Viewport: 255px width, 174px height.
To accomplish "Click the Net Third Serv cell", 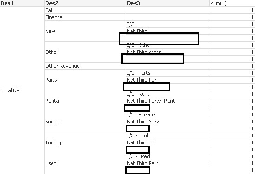I will pos(168,122).
